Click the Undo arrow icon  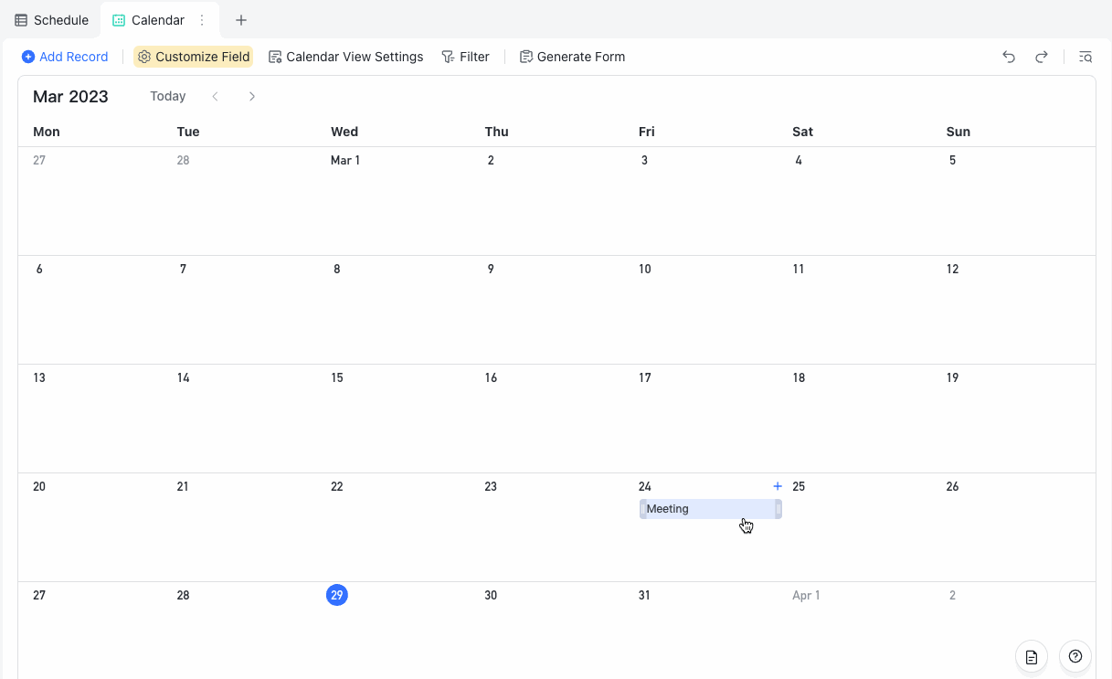[1008, 57]
